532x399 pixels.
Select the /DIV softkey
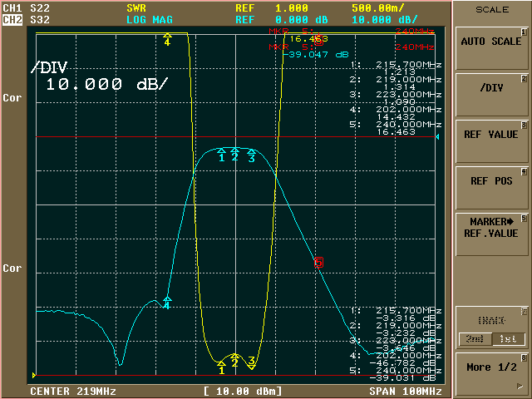(x=490, y=88)
